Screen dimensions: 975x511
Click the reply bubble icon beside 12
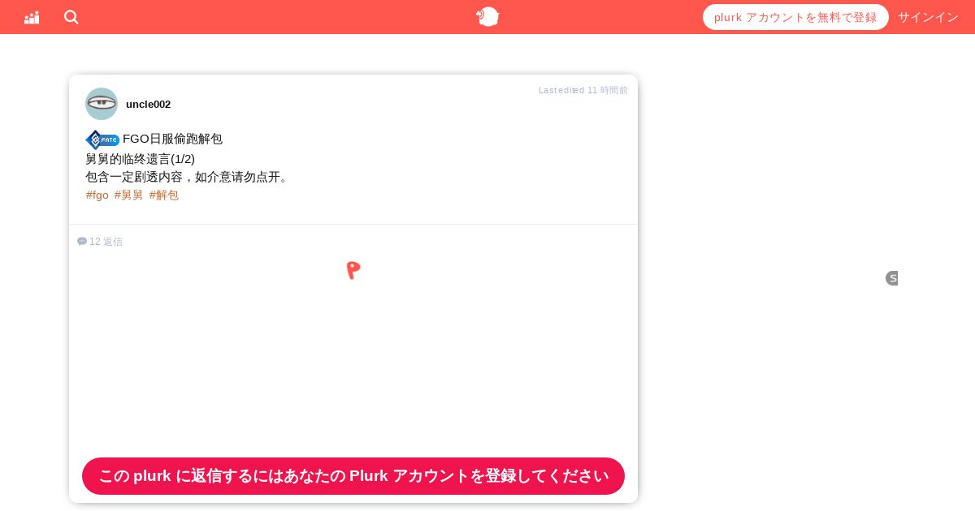click(82, 242)
